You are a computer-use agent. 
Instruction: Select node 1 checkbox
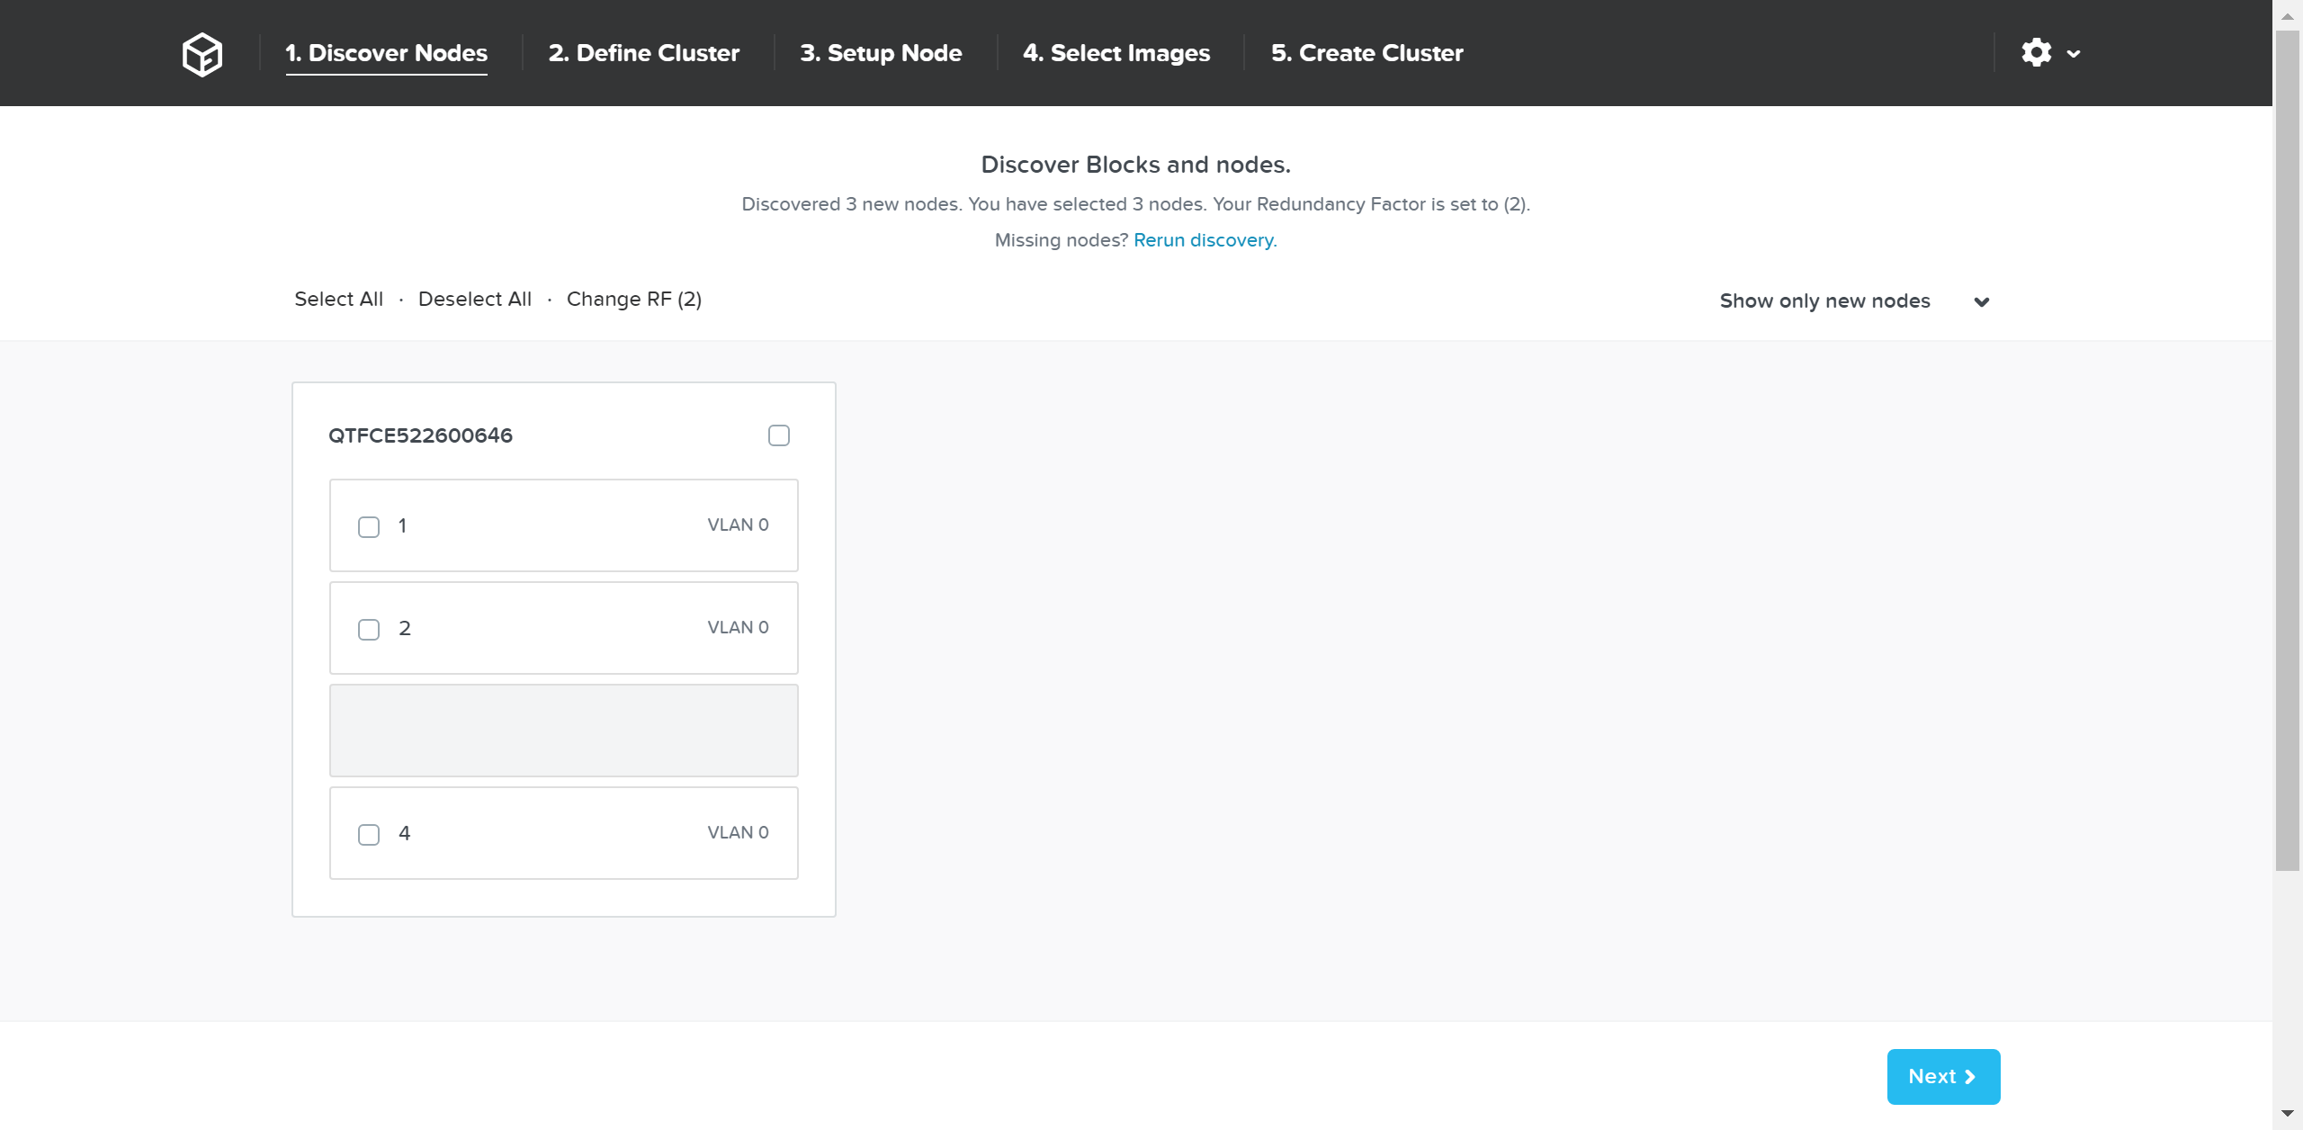[x=368, y=527]
